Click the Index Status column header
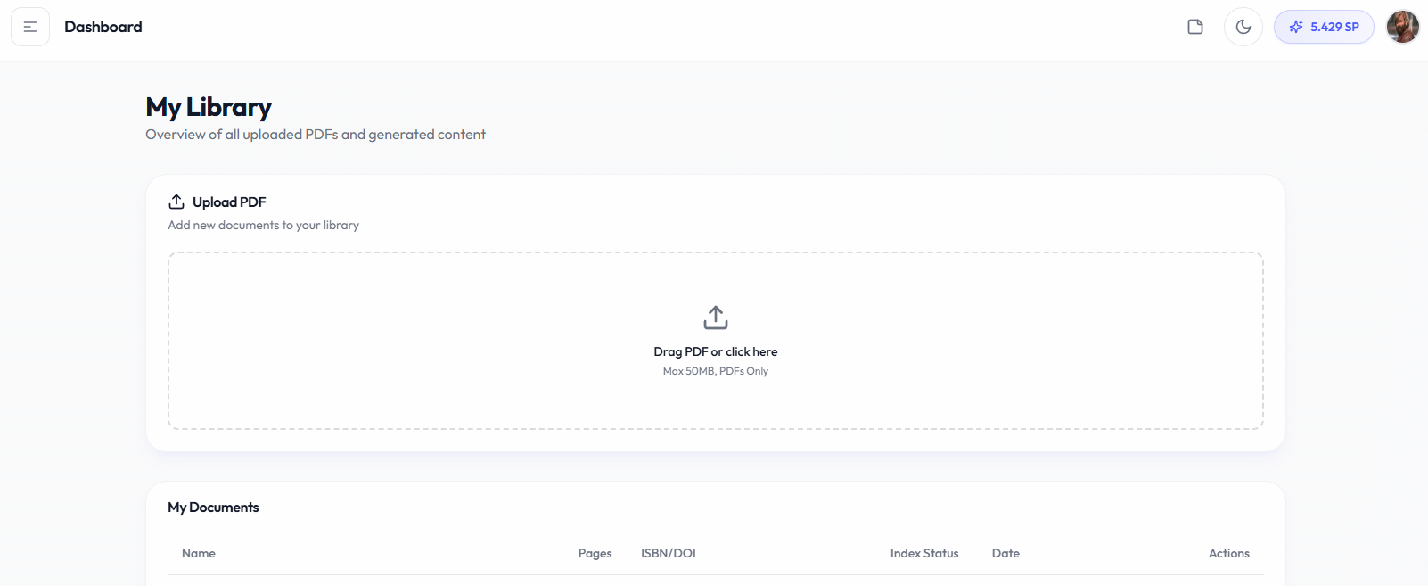1428x586 pixels. click(924, 553)
